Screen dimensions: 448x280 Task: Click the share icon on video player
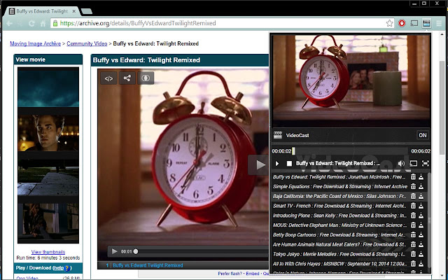coord(127,78)
